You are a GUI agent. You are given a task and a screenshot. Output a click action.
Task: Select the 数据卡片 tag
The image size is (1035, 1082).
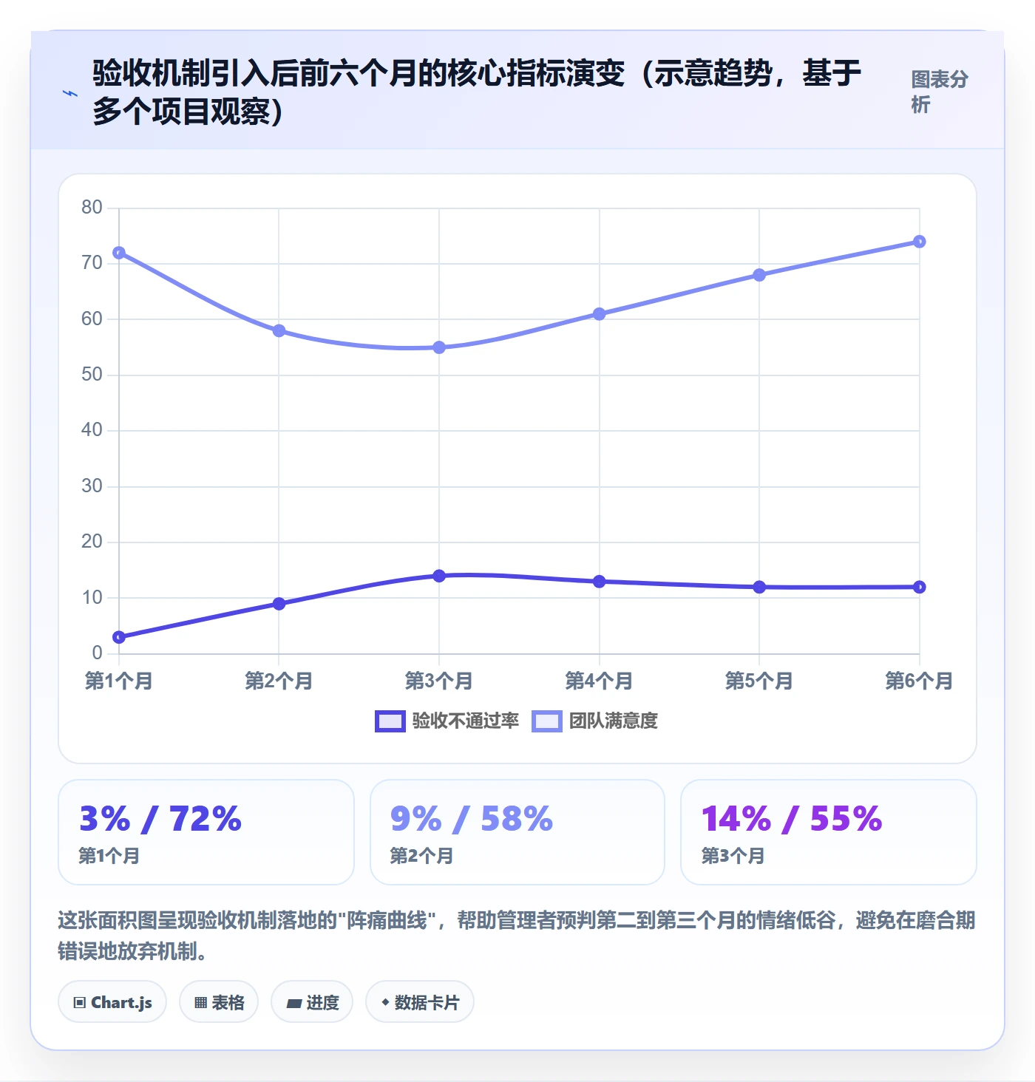(x=420, y=1002)
